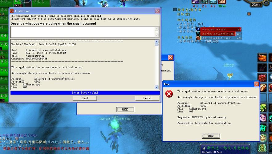Click the roast chicken food action icon
This screenshot has width=272, height=154.
tap(262, 58)
